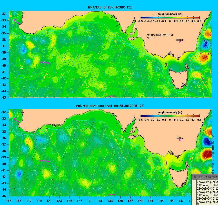
Task: Select the 'gri159 on reg2:' terminal title
Action: [208, 177]
